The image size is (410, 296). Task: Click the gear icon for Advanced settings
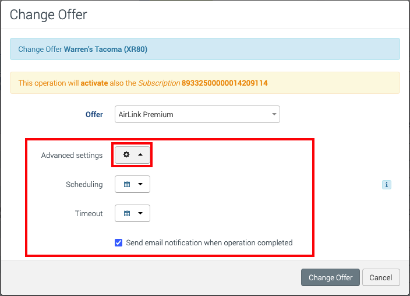126,155
